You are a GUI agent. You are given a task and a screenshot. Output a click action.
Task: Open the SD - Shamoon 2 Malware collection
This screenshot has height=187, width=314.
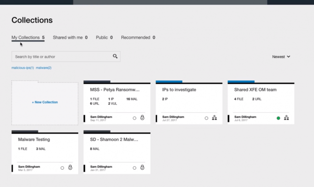(115, 139)
